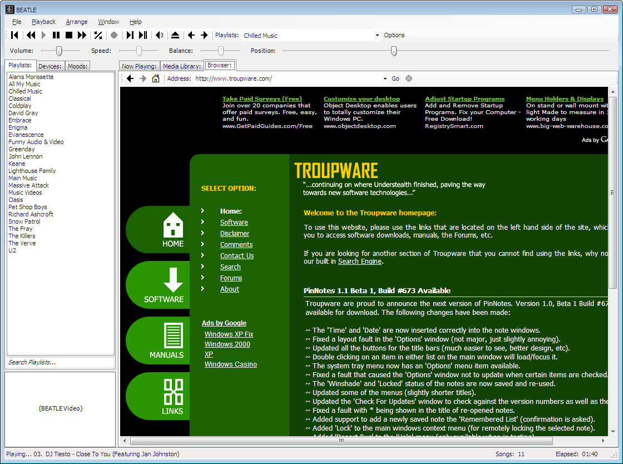Viewport: 623px width, 464px height.
Task: Open the Contact Us link
Action: coord(237,256)
